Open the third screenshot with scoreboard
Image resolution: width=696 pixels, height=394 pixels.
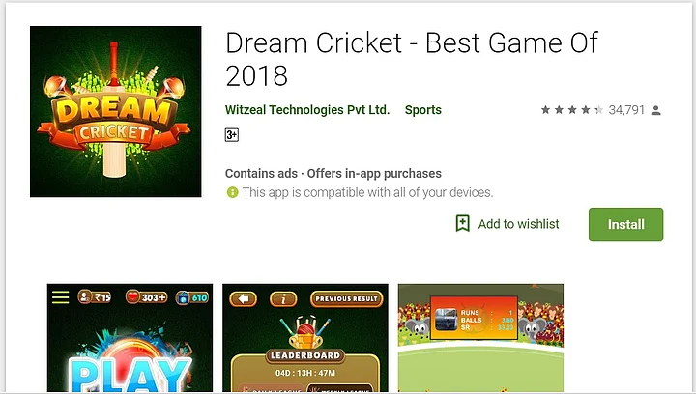[480, 338]
